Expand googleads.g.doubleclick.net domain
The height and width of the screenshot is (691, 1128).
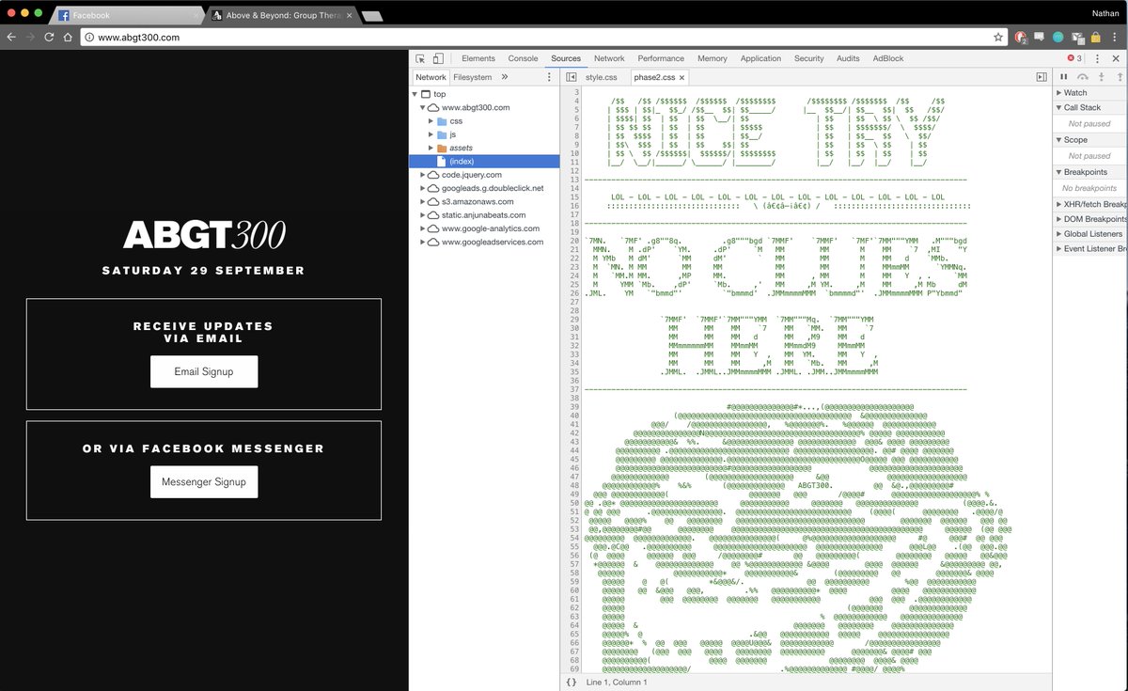pos(422,188)
